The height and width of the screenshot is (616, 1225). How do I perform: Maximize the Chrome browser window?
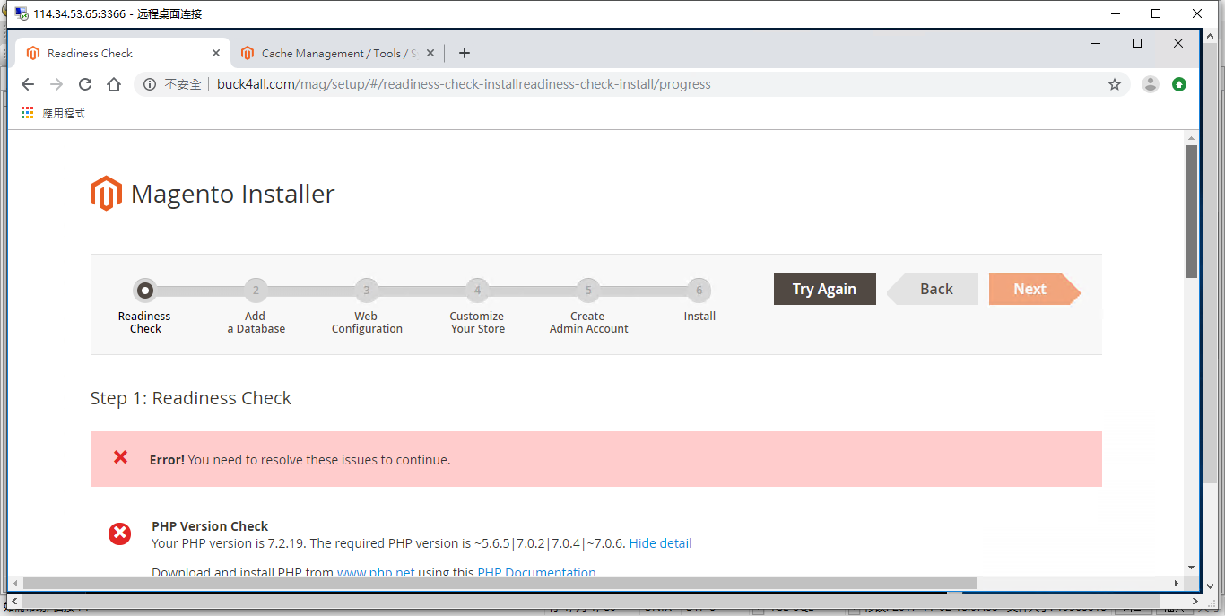point(1137,43)
